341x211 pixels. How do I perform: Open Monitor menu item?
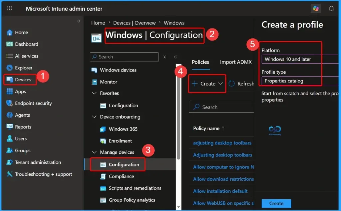click(x=104, y=82)
